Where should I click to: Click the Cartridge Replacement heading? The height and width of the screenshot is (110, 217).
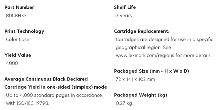pyautogui.click(x=142, y=31)
